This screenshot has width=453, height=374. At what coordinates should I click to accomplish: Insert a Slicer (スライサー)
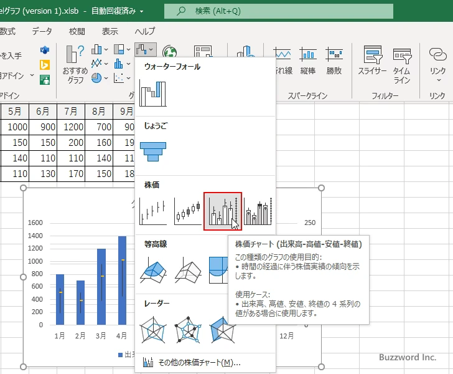(x=372, y=61)
